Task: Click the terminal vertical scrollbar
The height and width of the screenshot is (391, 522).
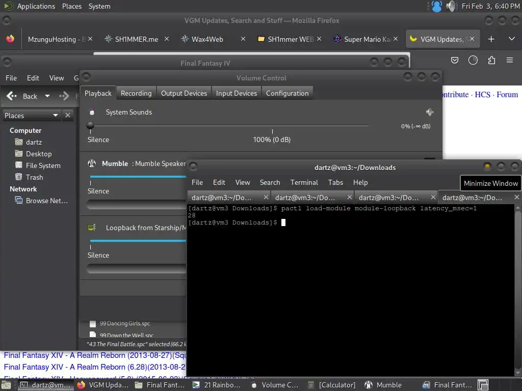Action: 518,289
